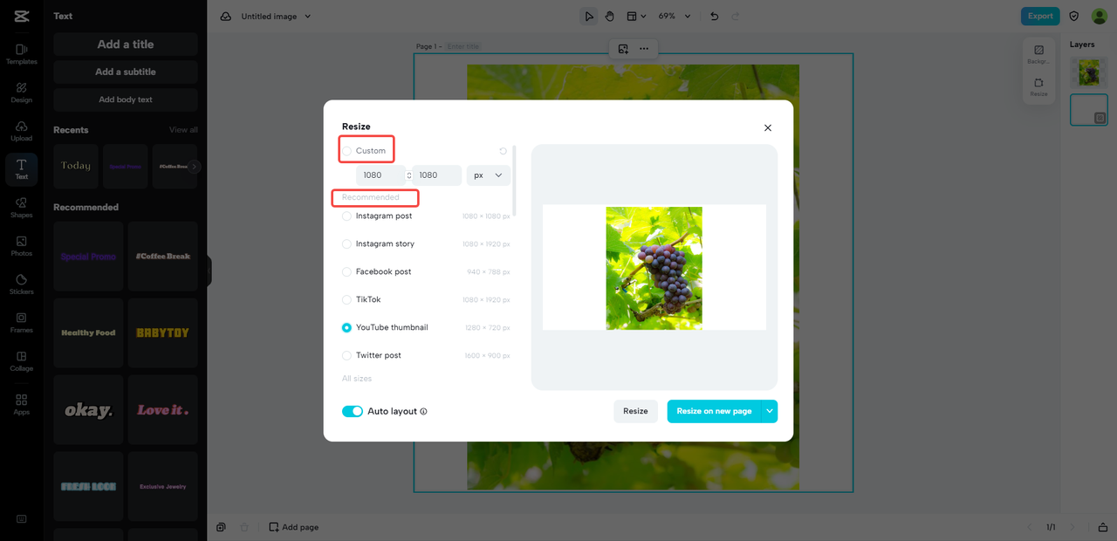1117x541 pixels.
Task: Open the layout view dropdown in toolbar
Action: click(637, 16)
